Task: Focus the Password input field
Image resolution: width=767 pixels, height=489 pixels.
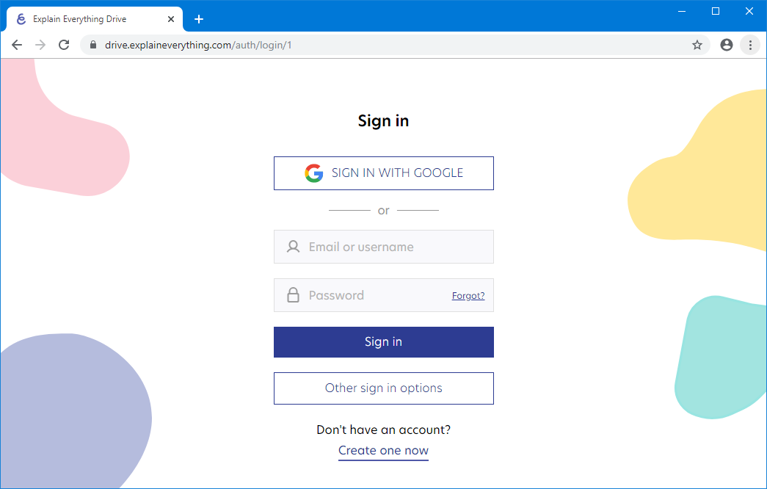Action: click(x=374, y=295)
